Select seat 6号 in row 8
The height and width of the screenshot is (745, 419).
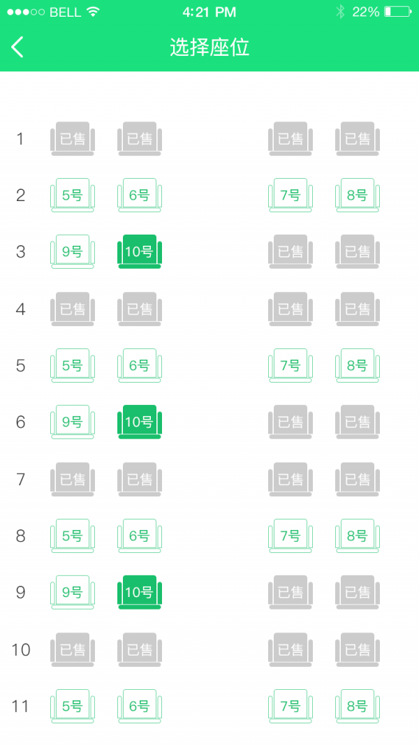point(140,536)
